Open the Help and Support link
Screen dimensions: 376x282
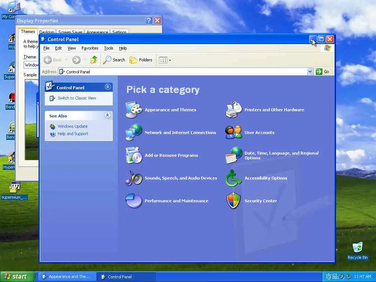pyautogui.click(x=73, y=134)
